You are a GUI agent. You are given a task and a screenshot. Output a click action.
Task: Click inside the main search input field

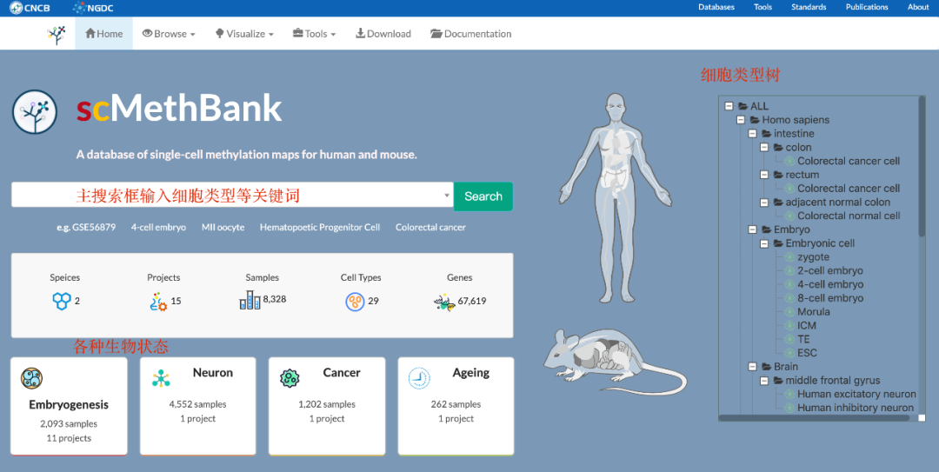click(x=232, y=195)
